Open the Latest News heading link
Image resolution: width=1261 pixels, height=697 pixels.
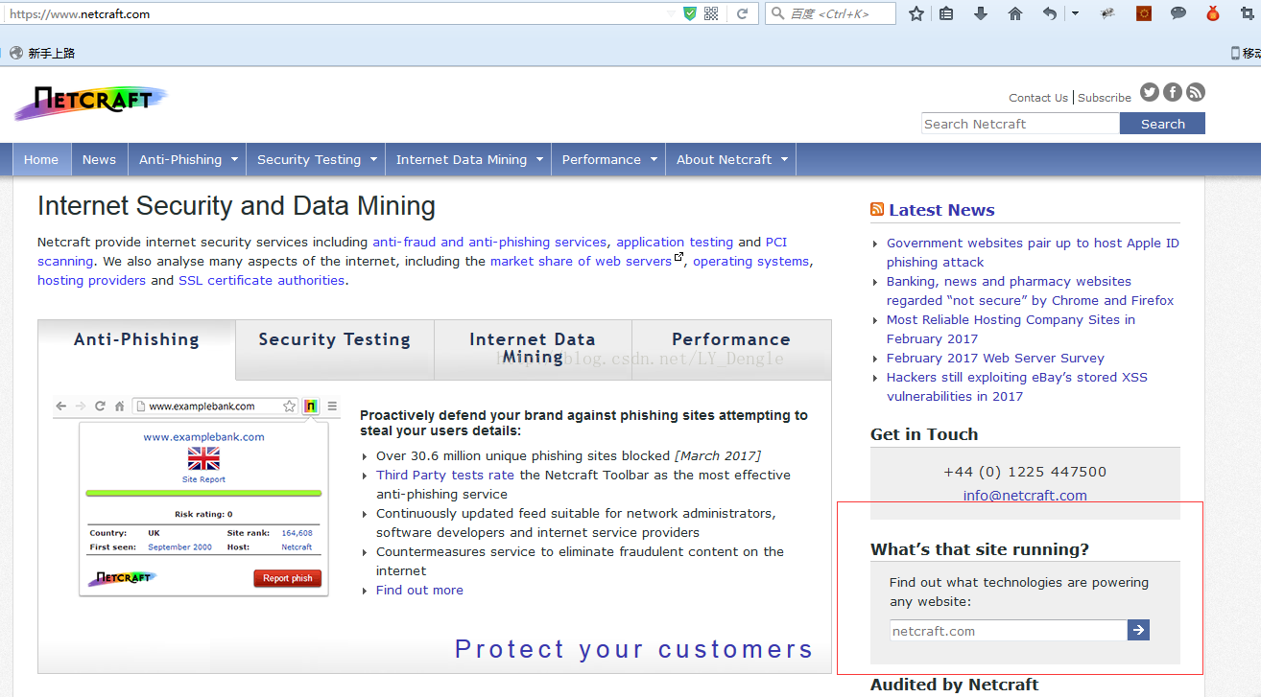tap(941, 210)
